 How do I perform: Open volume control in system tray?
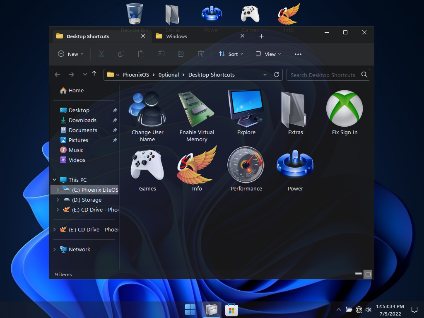point(368,310)
